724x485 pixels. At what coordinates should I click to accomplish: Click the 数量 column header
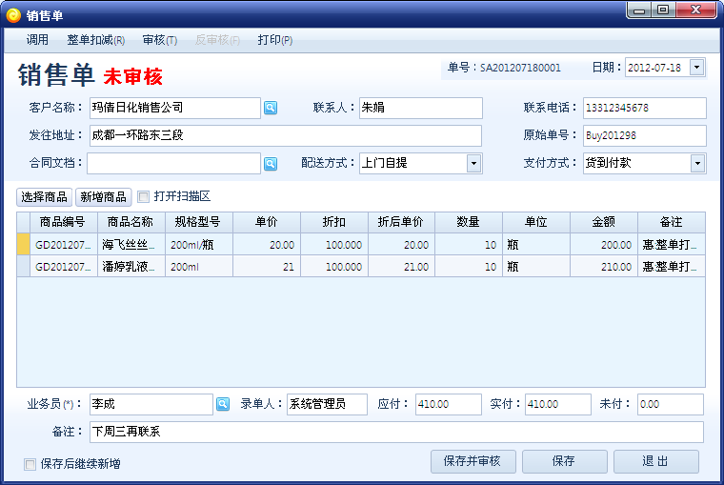[x=469, y=222]
